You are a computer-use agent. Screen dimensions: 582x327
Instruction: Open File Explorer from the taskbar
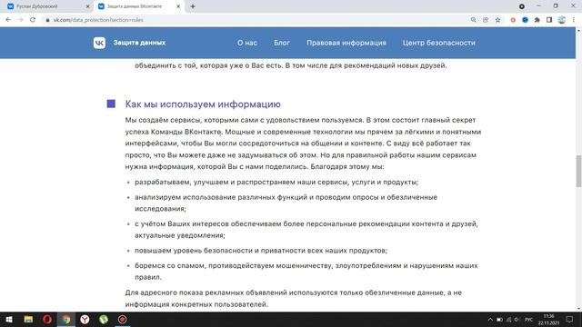28,319
